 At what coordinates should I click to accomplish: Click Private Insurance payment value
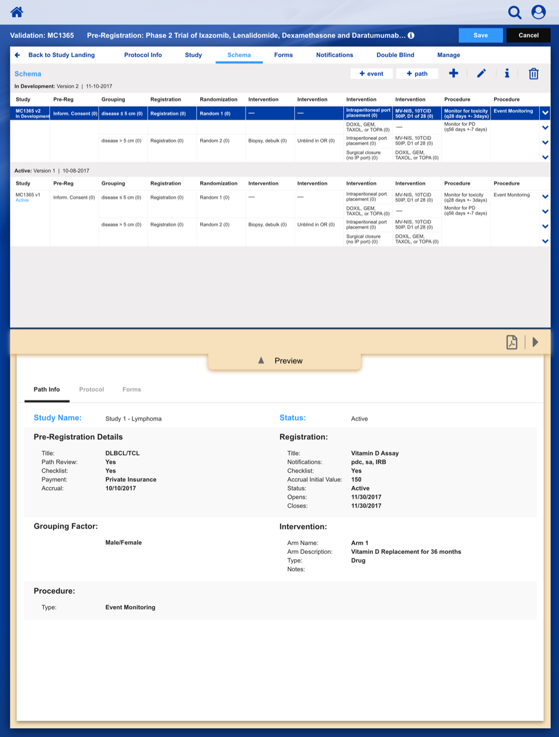pyautogui.click(x=131, y=480)
